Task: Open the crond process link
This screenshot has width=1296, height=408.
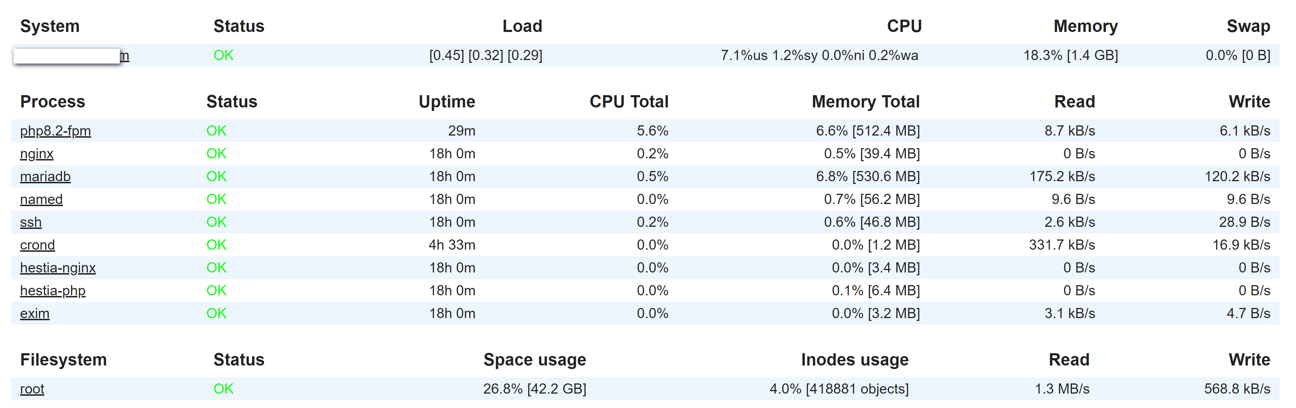Action: tap(37, 245)
